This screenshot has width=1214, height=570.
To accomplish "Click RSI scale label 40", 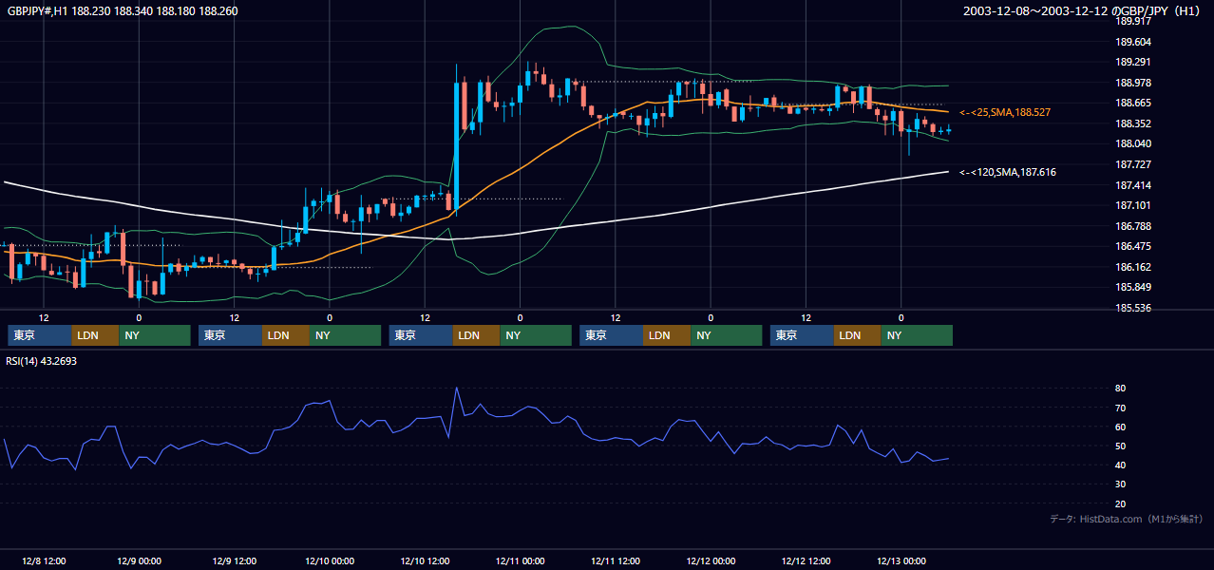I will pyautogui.click(x=1121, y=465).
